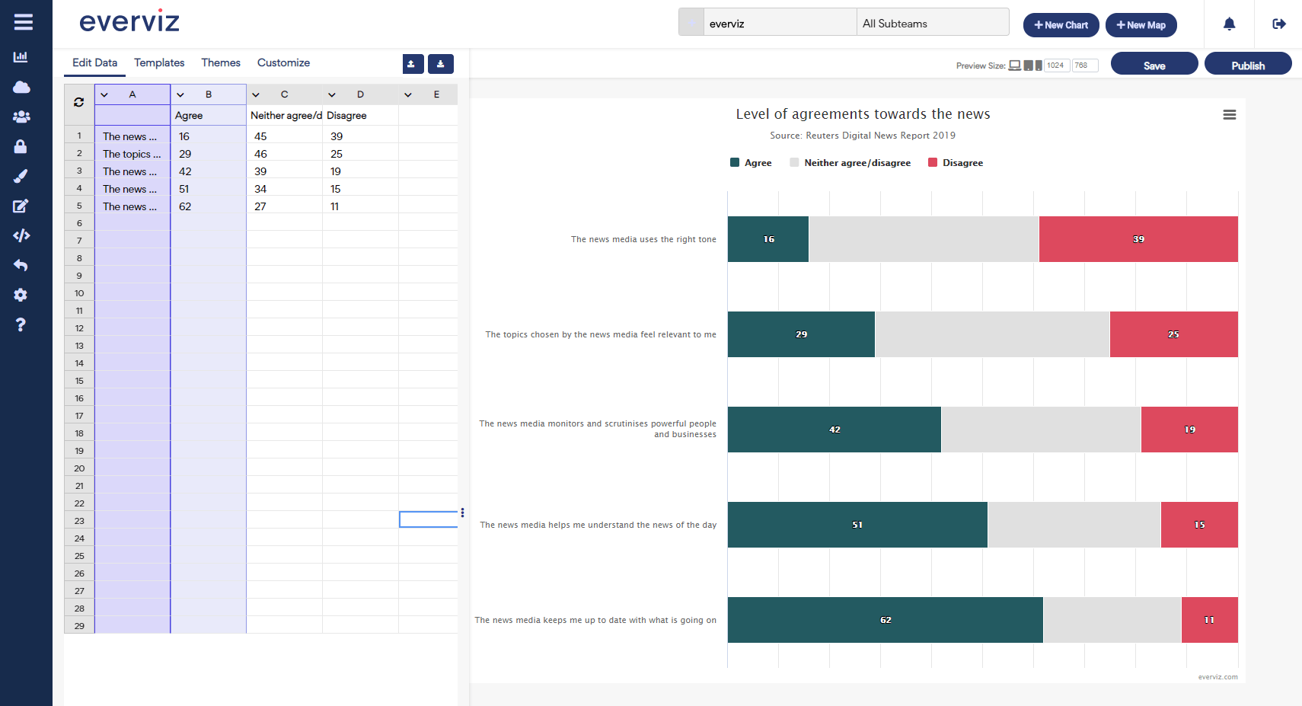Click the New Chart button
The width and height of the screenshot is (1302, 706).
coord(1061,25)
